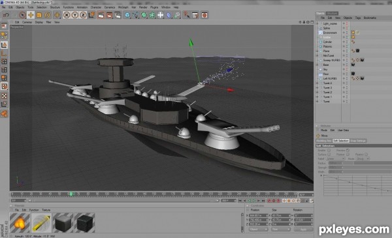Activate the Scale tool icon

[39, 15]
